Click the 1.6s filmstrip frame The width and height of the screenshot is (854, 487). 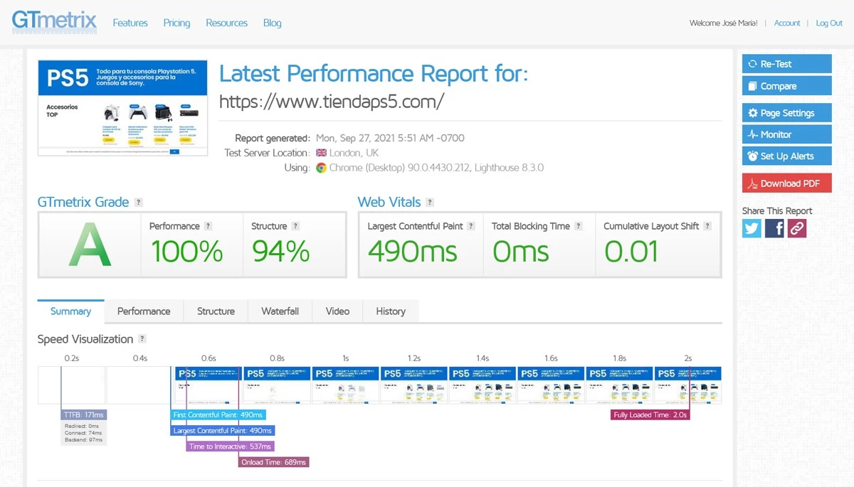[551, 385]
